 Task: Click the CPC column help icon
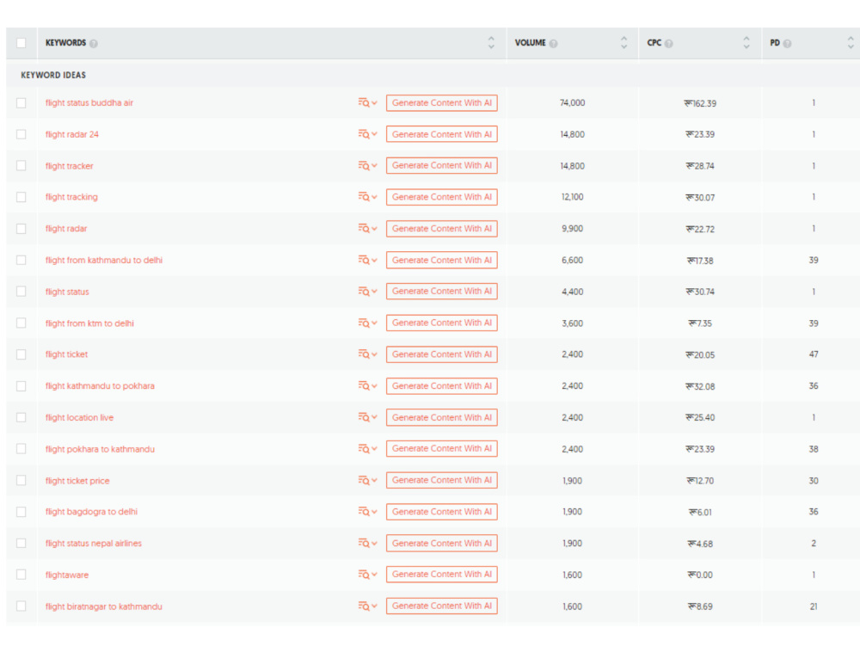coord(668,43)
